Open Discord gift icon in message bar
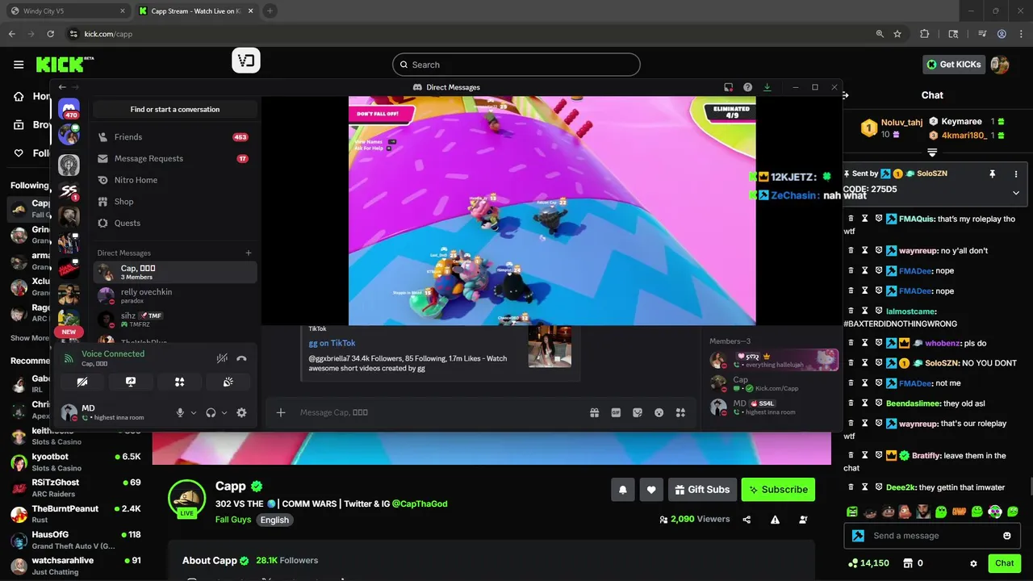 [x=595, y=412]
